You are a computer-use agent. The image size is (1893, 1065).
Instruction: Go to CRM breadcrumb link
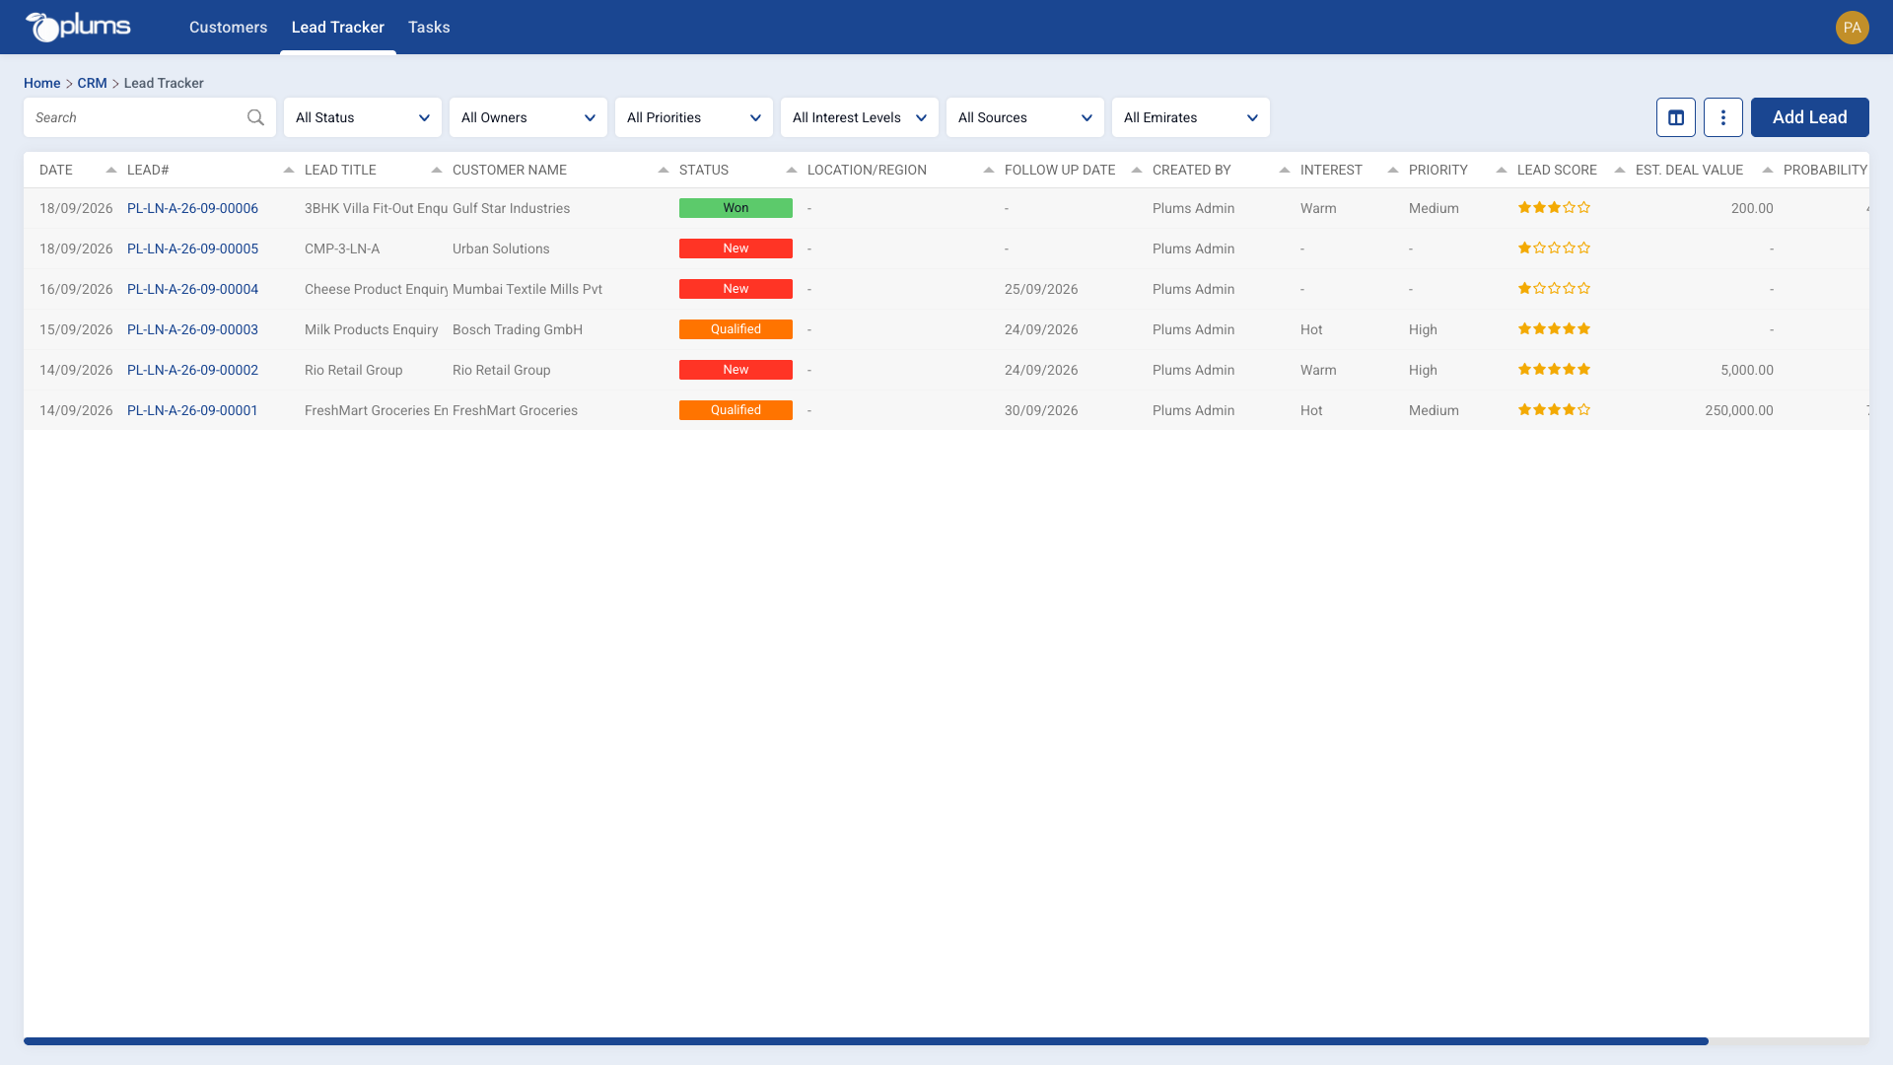92,83
